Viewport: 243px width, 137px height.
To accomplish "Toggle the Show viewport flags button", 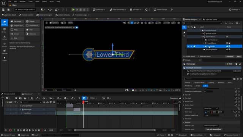I will pyautogui.click(x=70, y=23).
